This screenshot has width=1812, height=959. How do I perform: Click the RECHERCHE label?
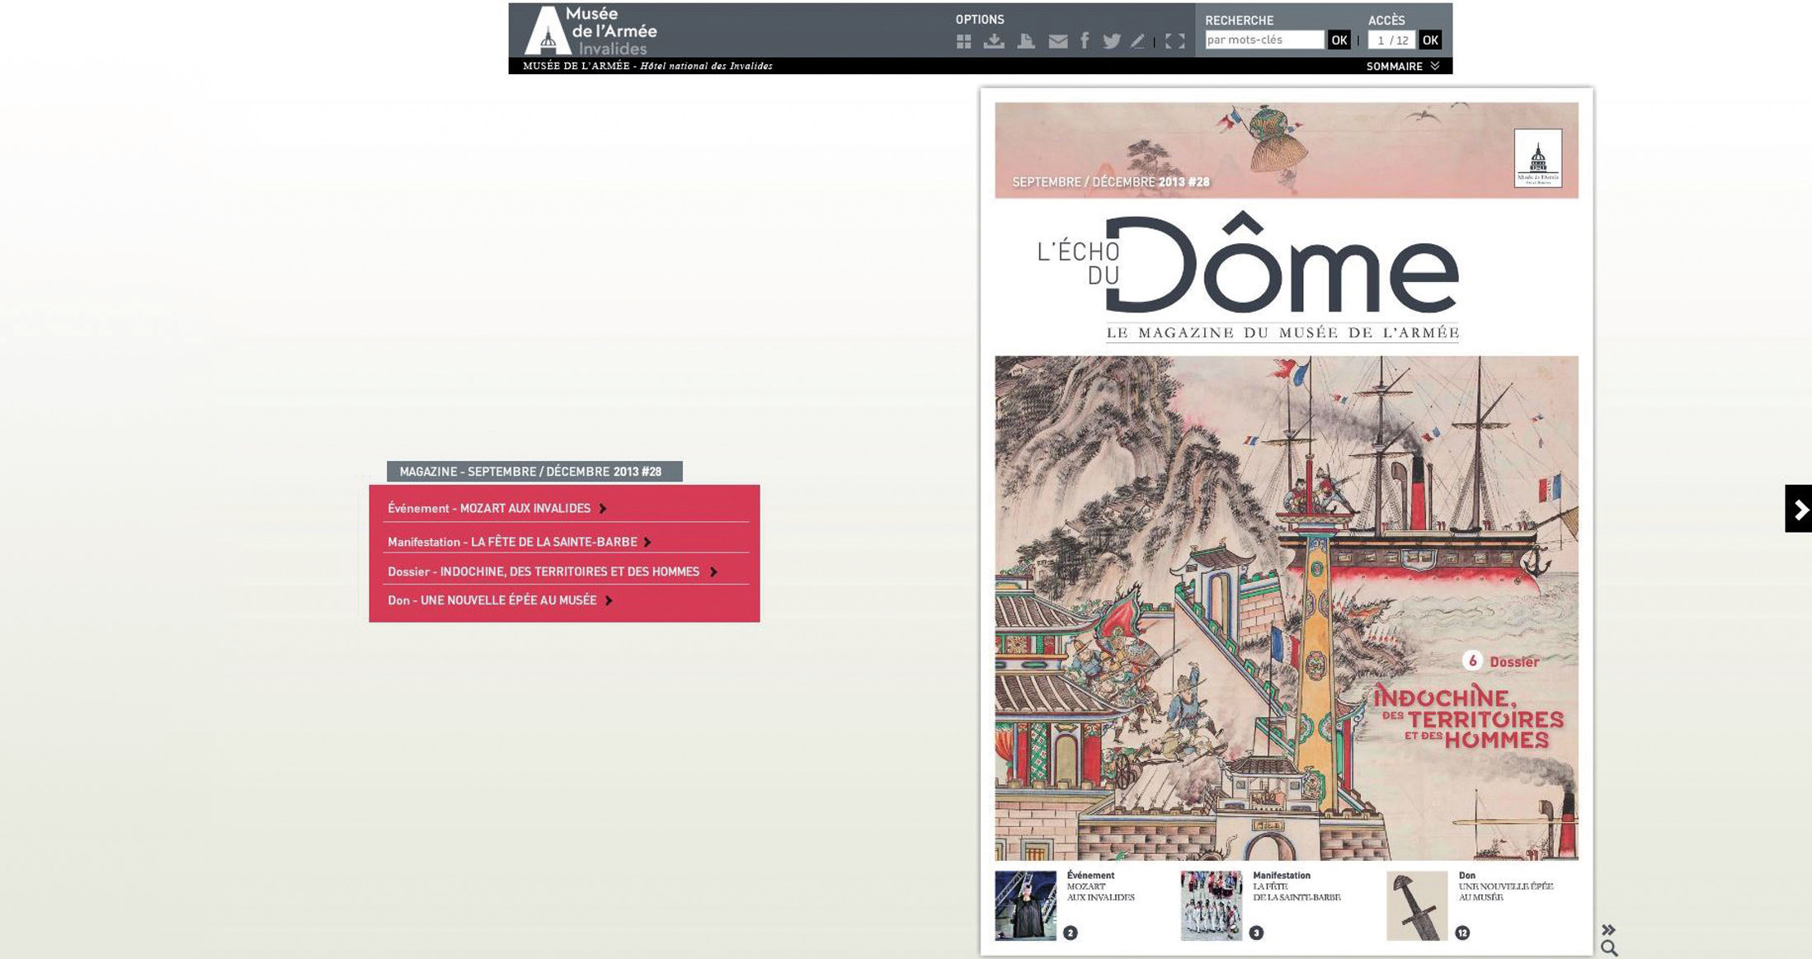coord(1239,20)
